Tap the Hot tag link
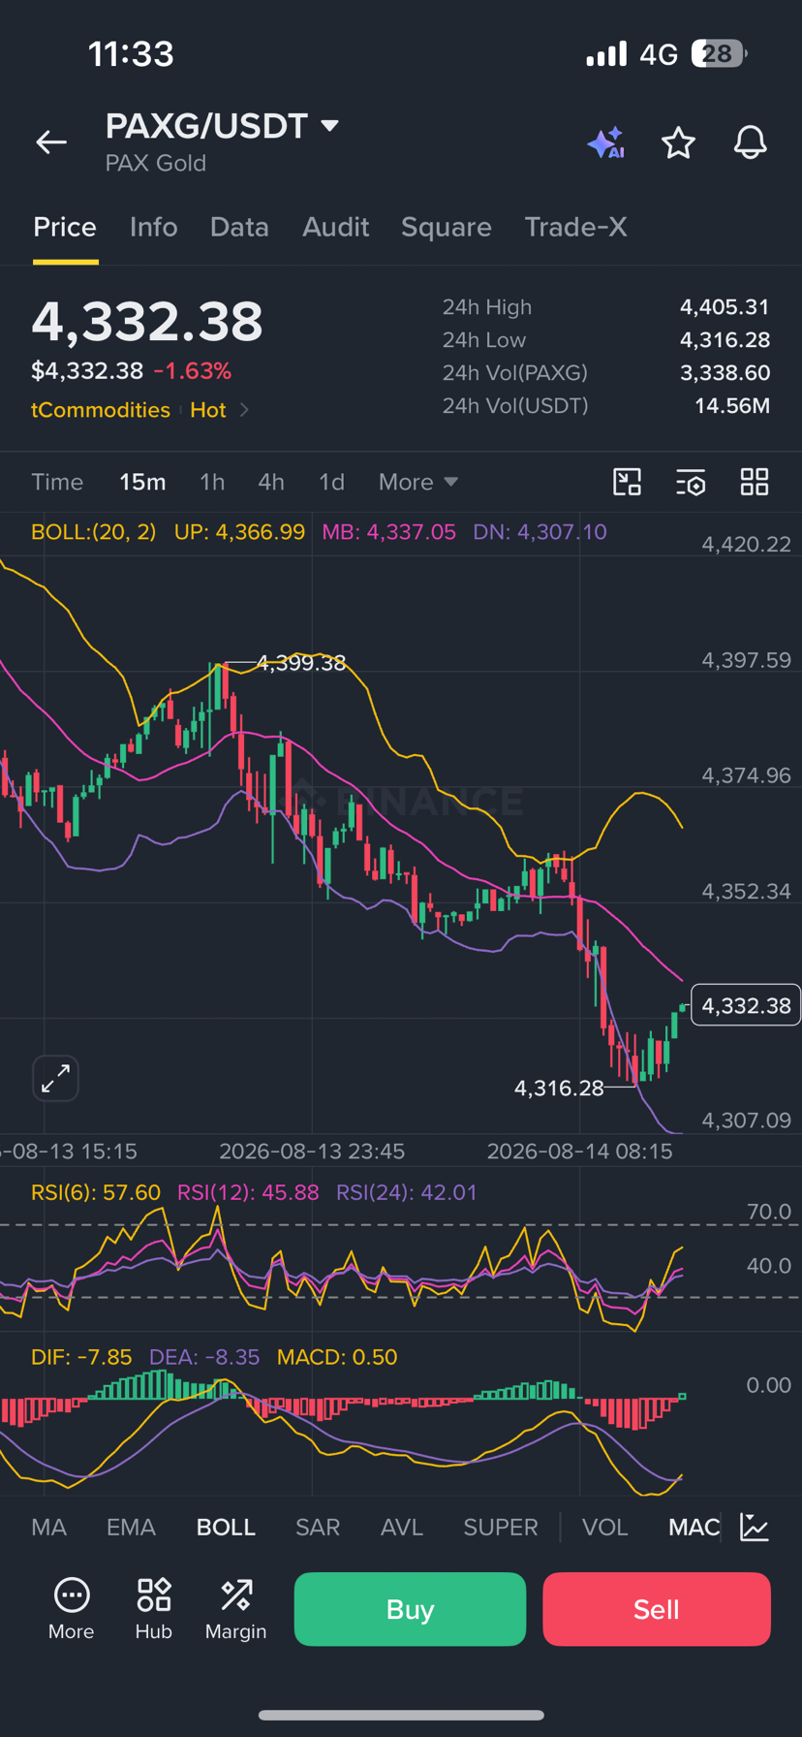This screenshot has height=1737, width=802. (208, 410)
